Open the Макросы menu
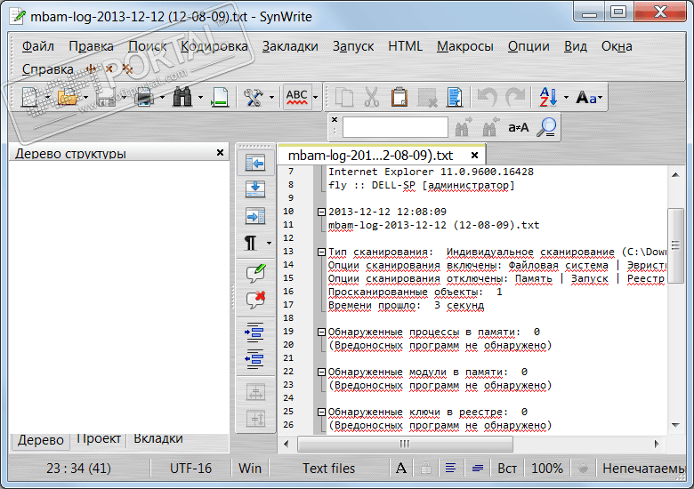 (x=465, y=46)
